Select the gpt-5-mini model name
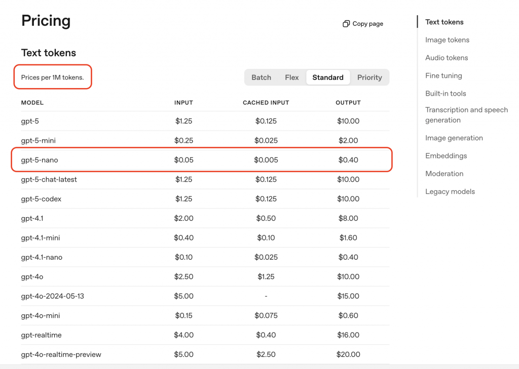Viewport: 519px width, 369px height. [x=38, y=141]
